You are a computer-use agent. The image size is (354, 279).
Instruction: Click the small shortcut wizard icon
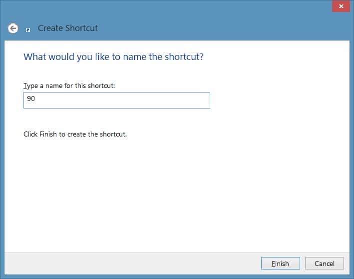[28, 30]
